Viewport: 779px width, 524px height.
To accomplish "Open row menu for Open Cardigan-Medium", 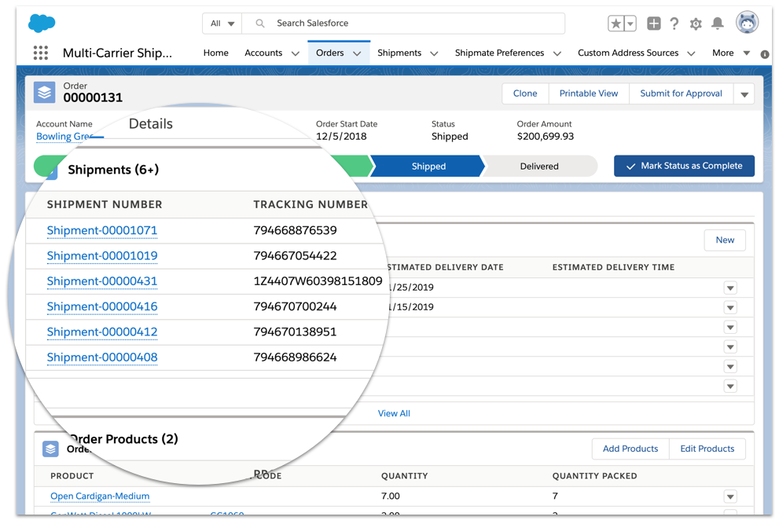I will coord(729,497).
